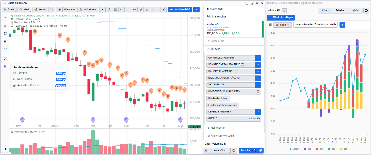
Task: Click the Fibonacci tool in left sidebar
Action: (5, 33)
